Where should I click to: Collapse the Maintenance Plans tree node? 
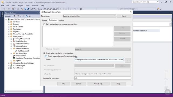click(x=11, y=48)
